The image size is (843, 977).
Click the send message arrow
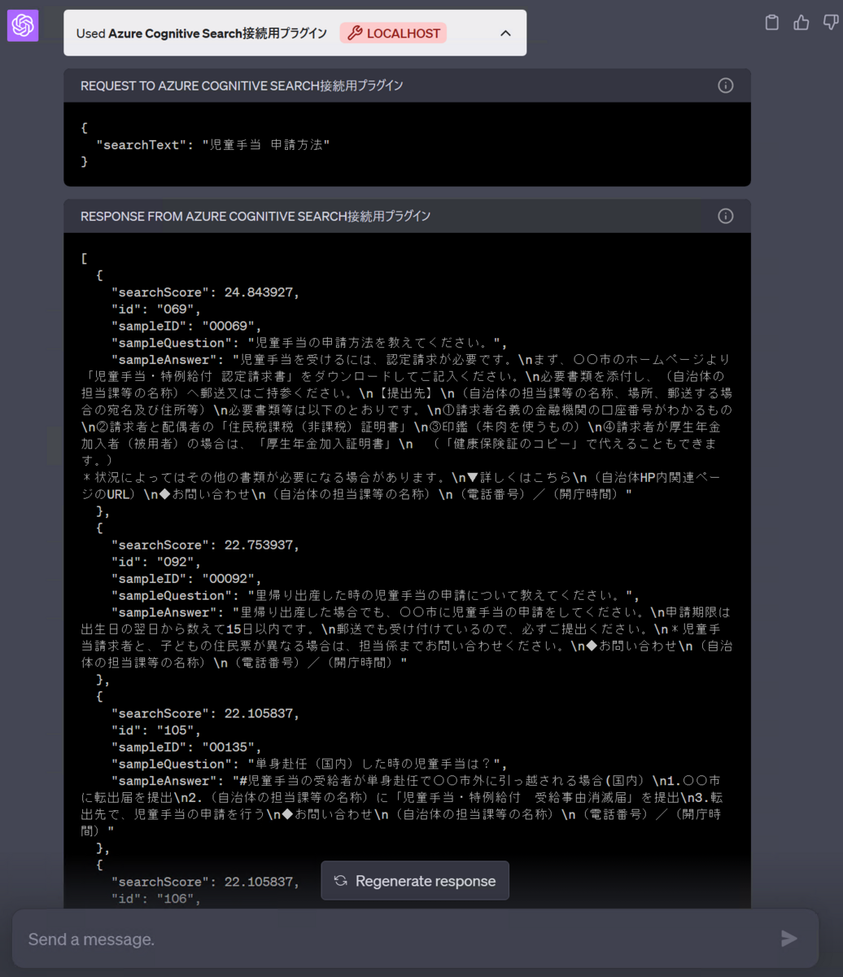(x=788, y=939)
